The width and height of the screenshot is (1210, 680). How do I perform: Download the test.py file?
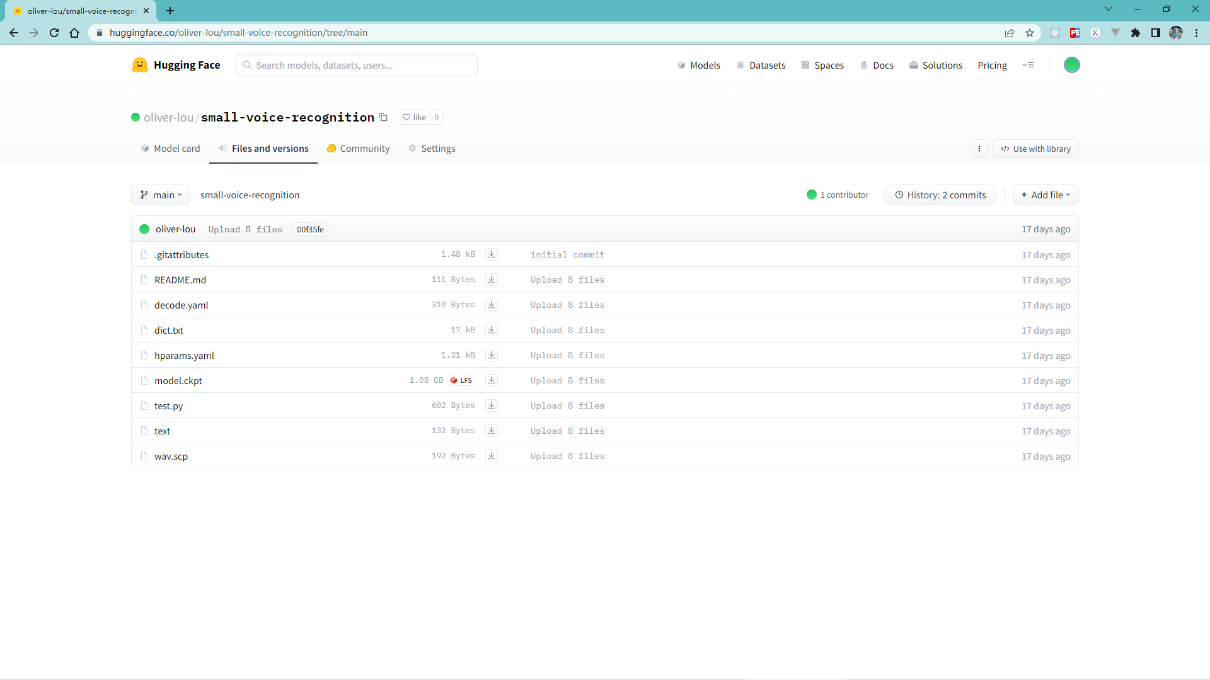(x=492, y=405)
